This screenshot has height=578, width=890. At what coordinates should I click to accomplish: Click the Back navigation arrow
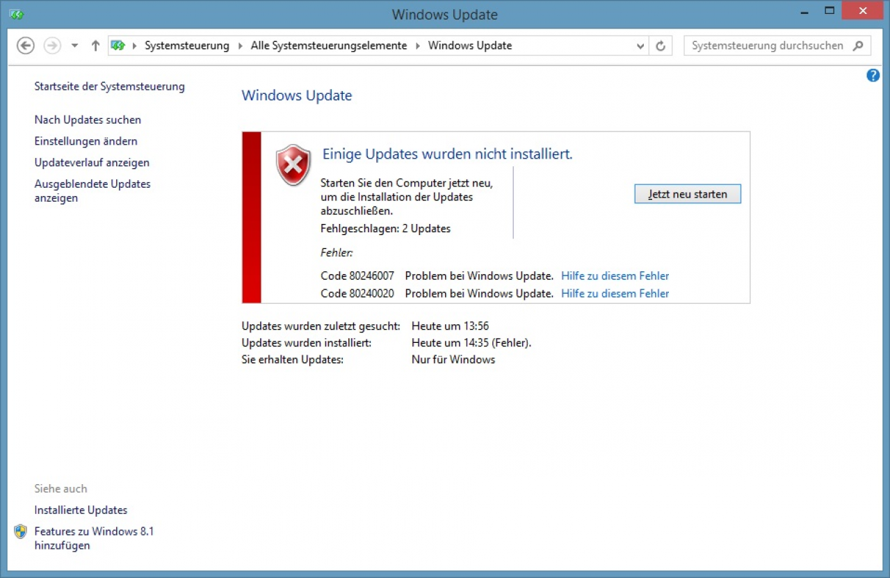pos(25,46)
